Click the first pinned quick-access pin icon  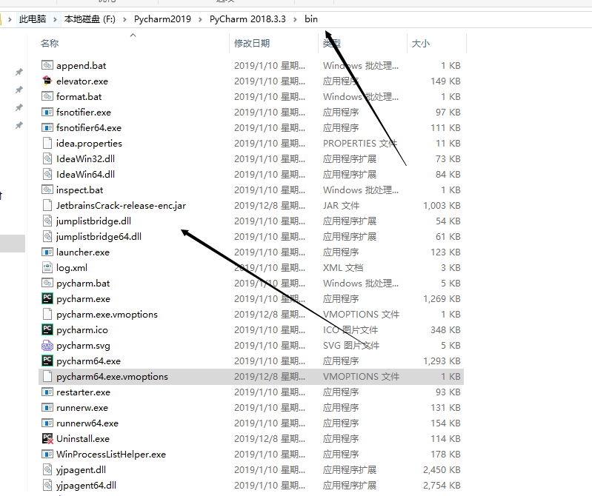[x=19, y=72]
